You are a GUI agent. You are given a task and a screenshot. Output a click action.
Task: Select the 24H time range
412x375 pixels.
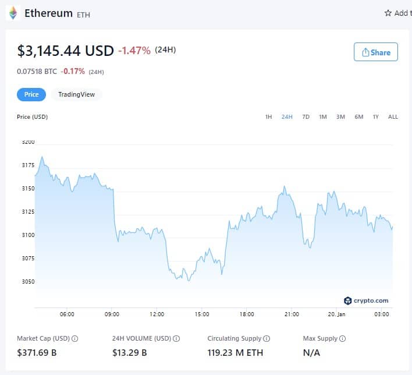tap(287, 117)
